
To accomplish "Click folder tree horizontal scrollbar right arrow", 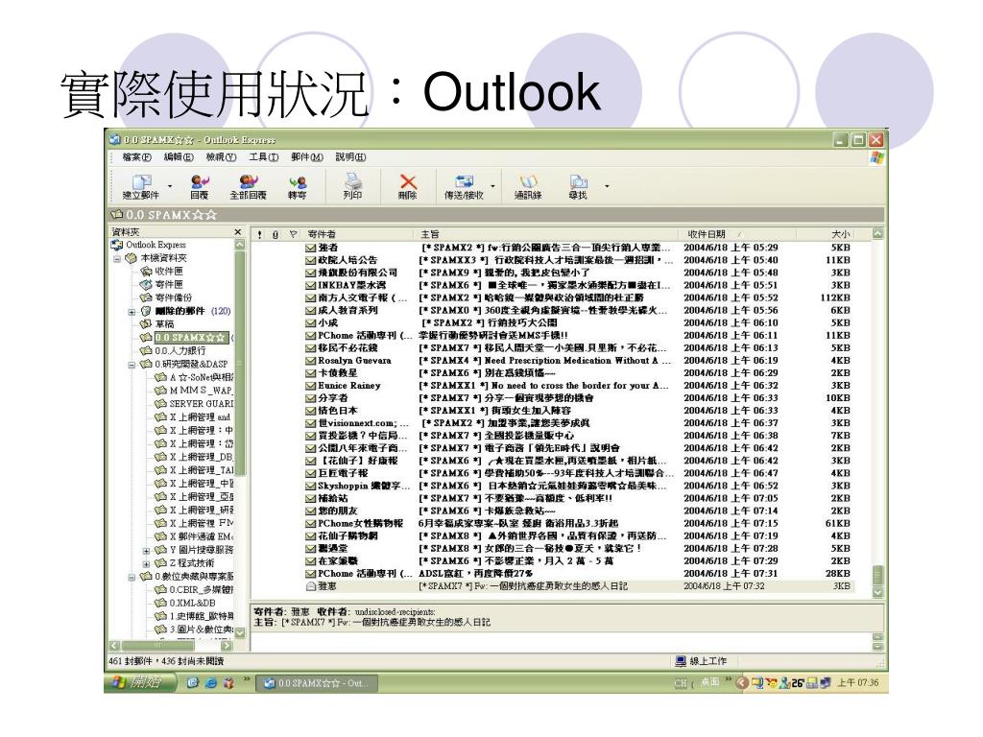I will pos(227,646).
